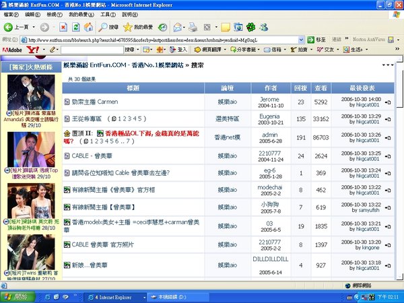Open thread CABLE - 曾美華
This screenshot has width=404, height=303.
(92, 156)
